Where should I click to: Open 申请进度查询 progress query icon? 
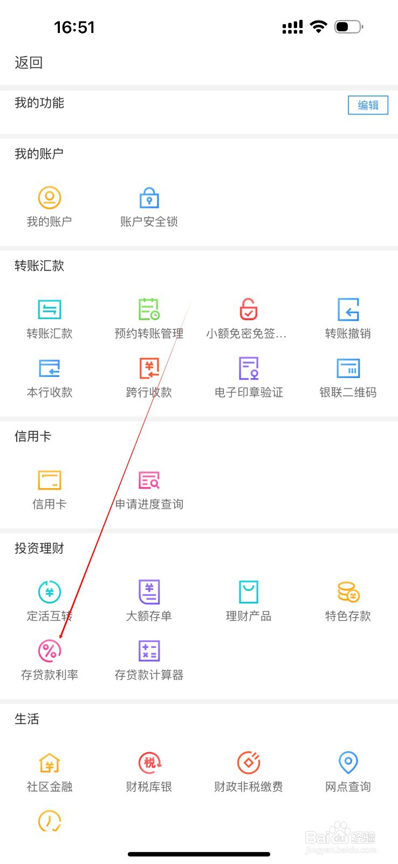[x=149, y=480]
